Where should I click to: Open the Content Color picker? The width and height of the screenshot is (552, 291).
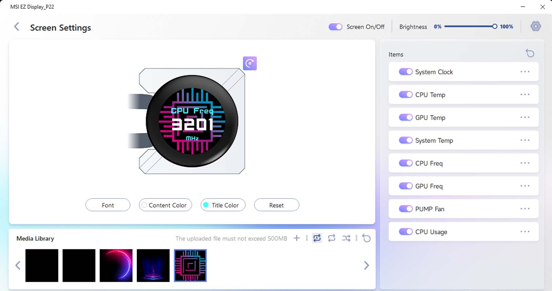(165, 205)
